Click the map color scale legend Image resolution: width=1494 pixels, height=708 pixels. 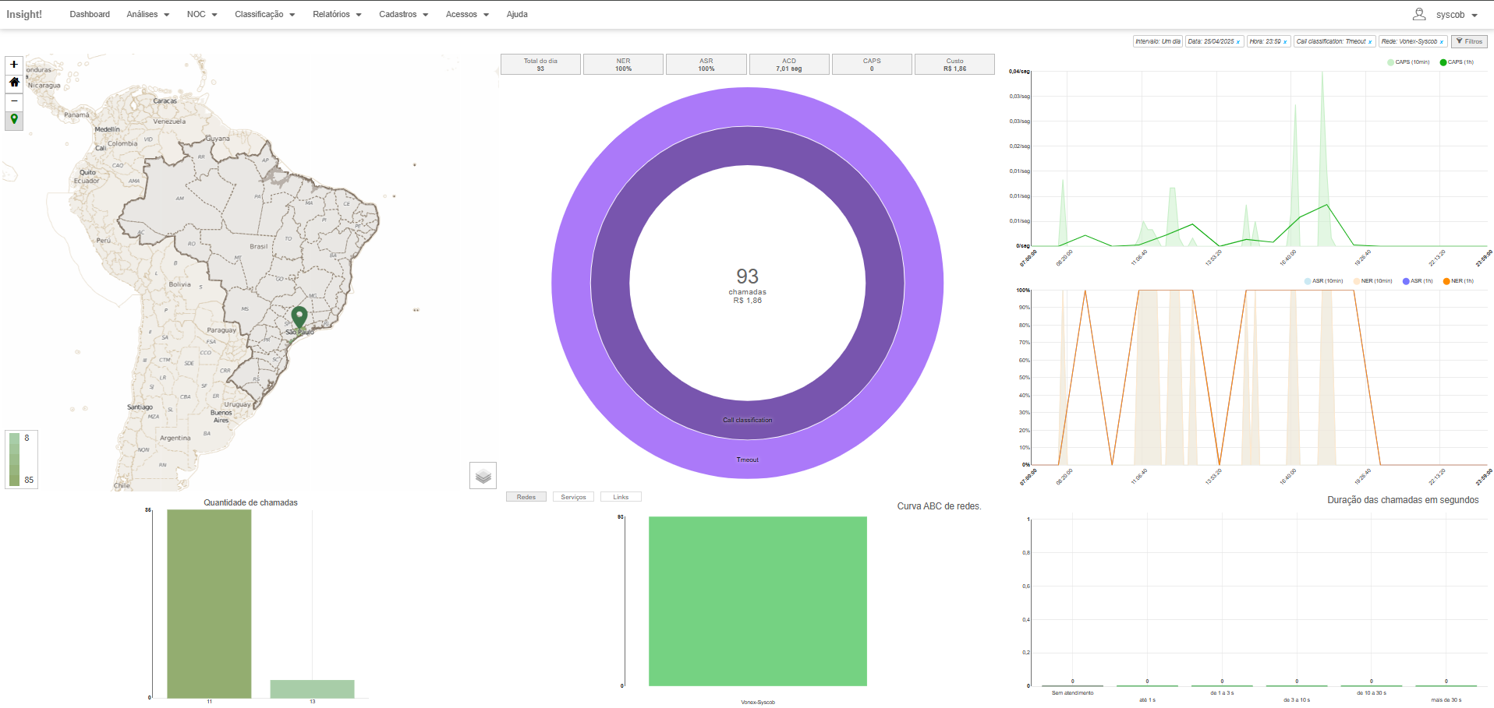(21, 460)
